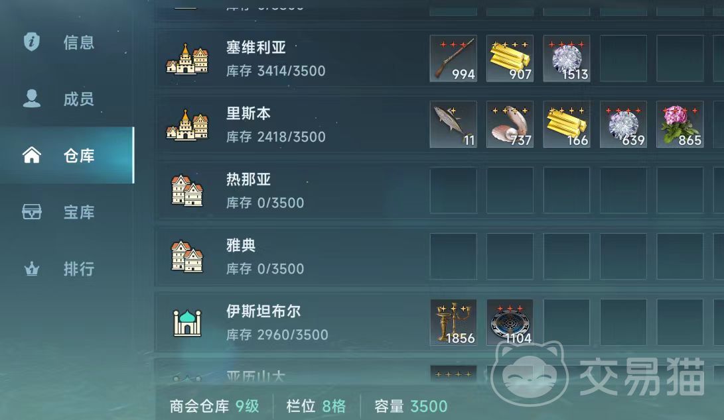Pick the diamond item with 639
724x420 pixels.
[x=623, y=125]
